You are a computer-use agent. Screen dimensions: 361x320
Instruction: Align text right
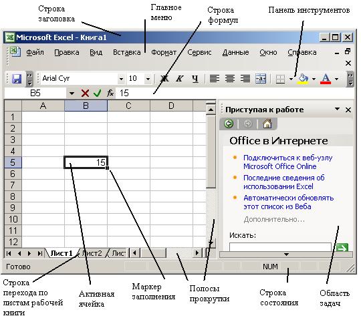click(245, 79)
